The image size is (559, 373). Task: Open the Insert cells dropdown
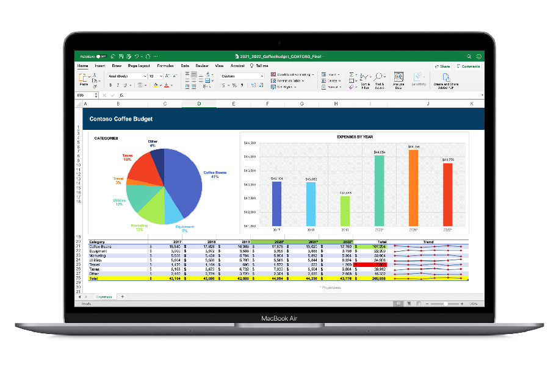tap(331, 75)
